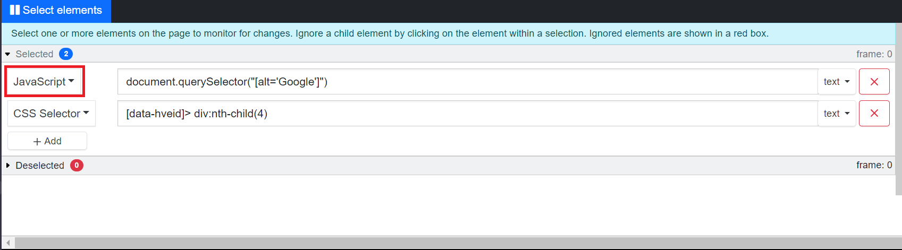Click the red Deselected count badge
Screen dimensions: 902x250
[77, 166]
